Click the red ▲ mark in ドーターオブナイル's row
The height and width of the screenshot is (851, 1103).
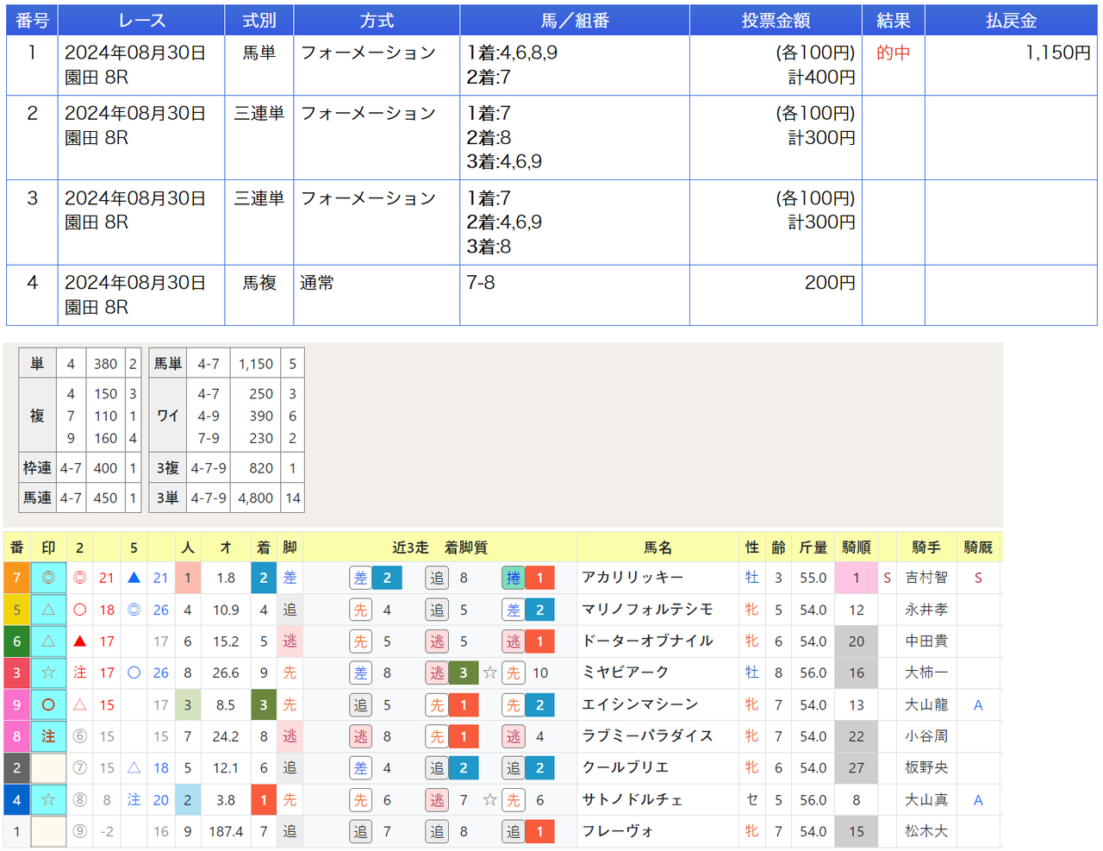coord(79,641)
